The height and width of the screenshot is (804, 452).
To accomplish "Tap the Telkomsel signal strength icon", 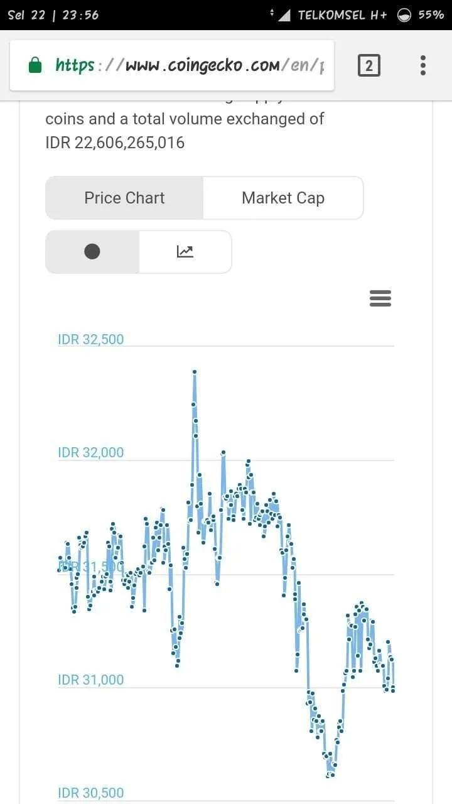I will click(x=284, y=15).
